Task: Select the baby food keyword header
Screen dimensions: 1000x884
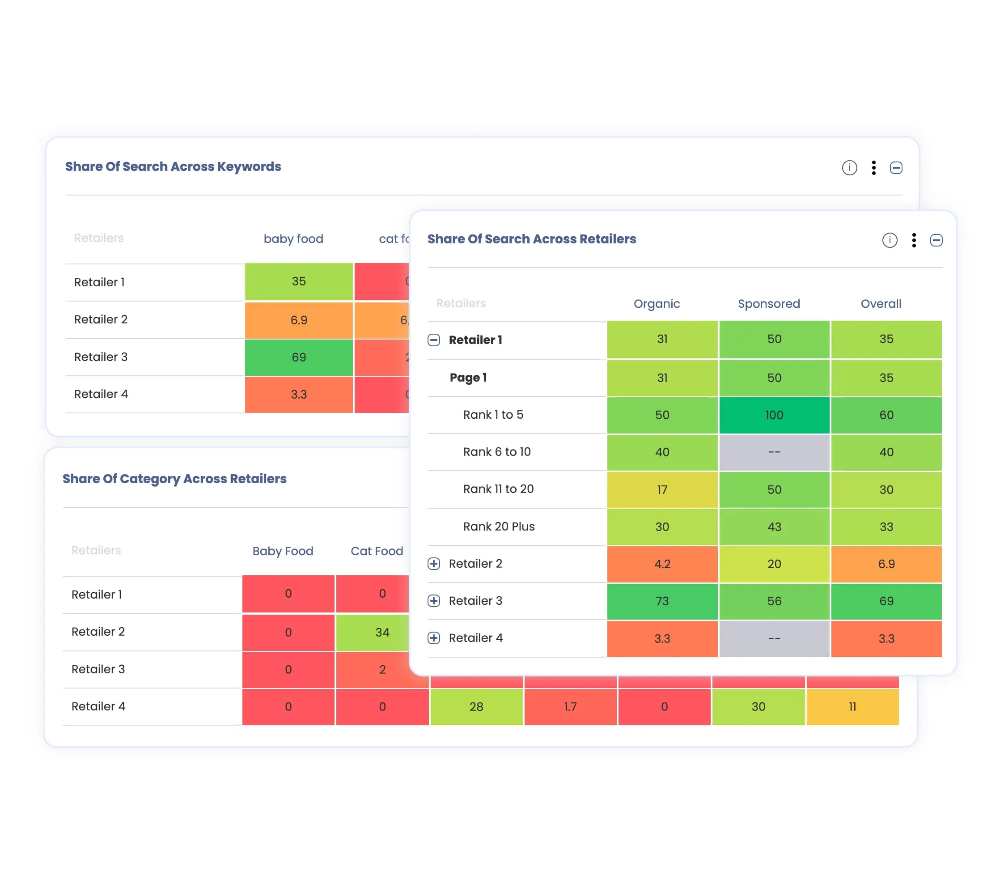Action: [x=293, y=239]
